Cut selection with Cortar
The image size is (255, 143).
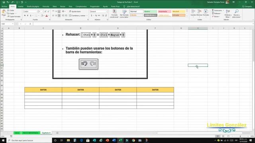coord(11,10)
